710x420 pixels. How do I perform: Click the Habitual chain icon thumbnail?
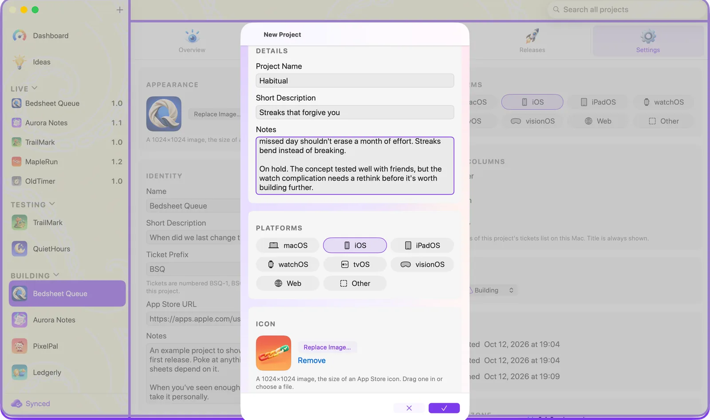point(273,353)
